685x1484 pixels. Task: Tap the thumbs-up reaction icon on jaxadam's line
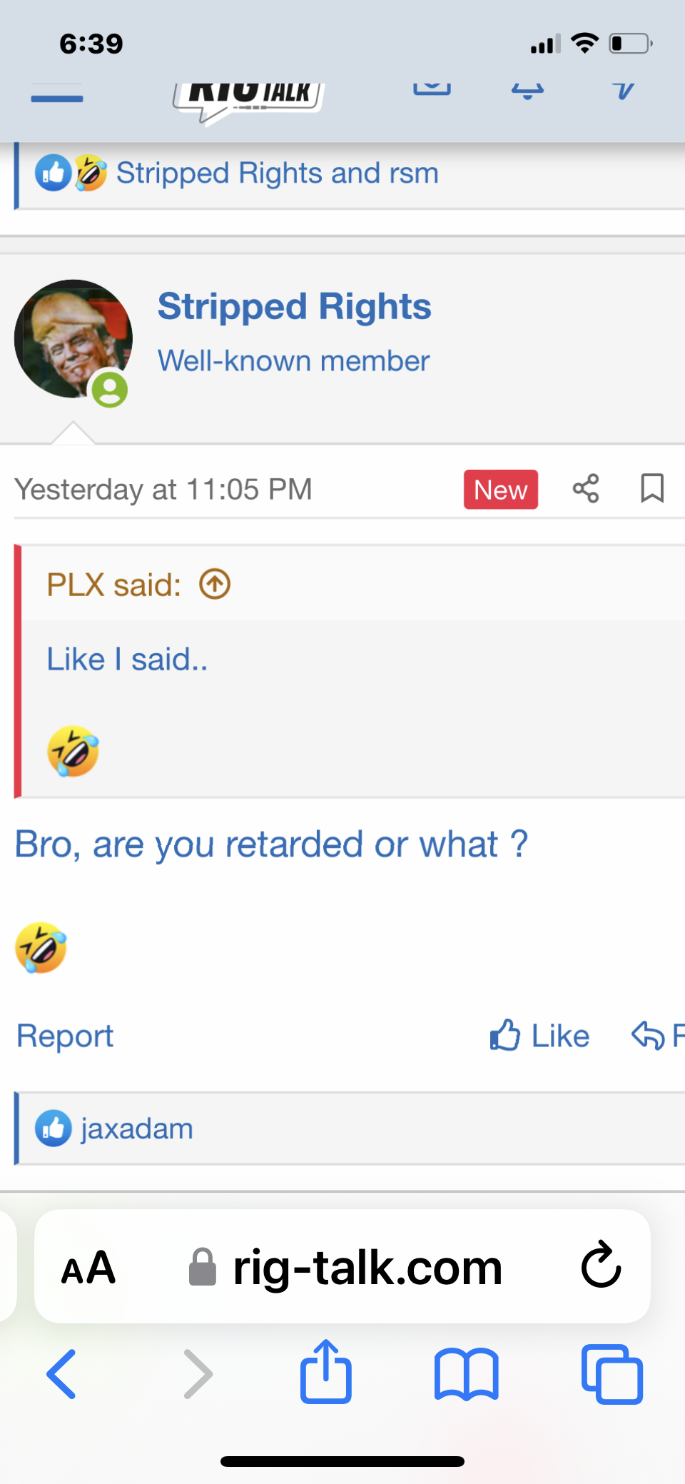(x=53, y=1128)
